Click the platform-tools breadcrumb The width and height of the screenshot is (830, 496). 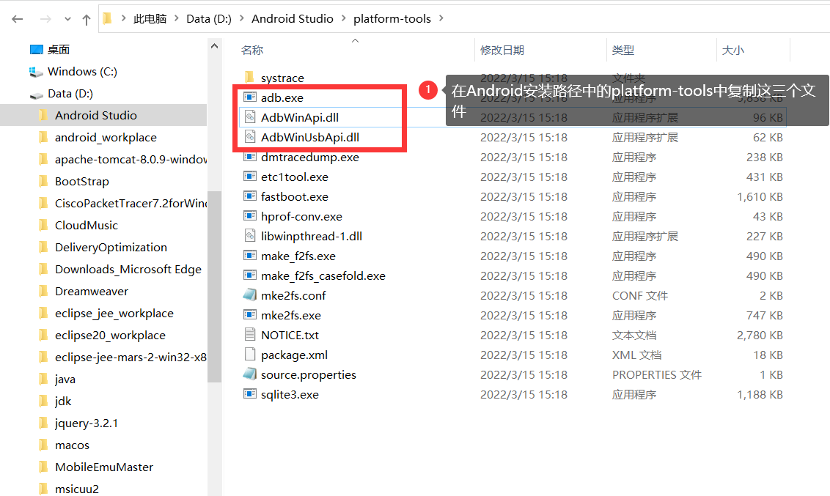392,19
